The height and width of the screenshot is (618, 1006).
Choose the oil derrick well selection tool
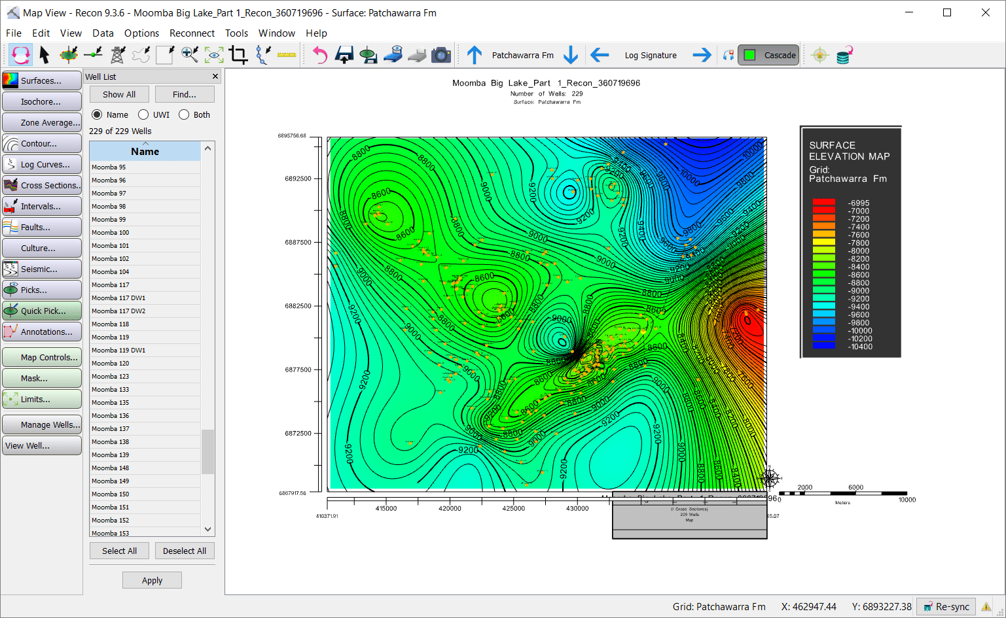(x=117, y=55)
